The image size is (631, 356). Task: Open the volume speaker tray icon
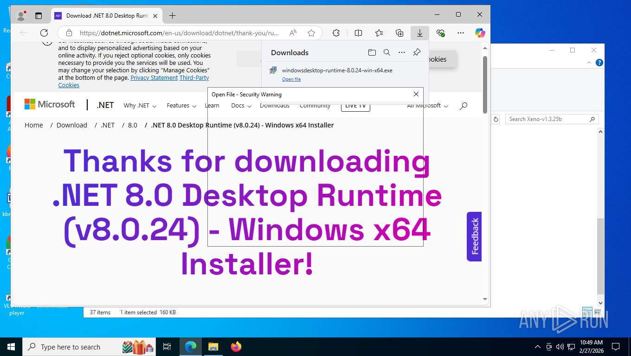tap(560, 347)
